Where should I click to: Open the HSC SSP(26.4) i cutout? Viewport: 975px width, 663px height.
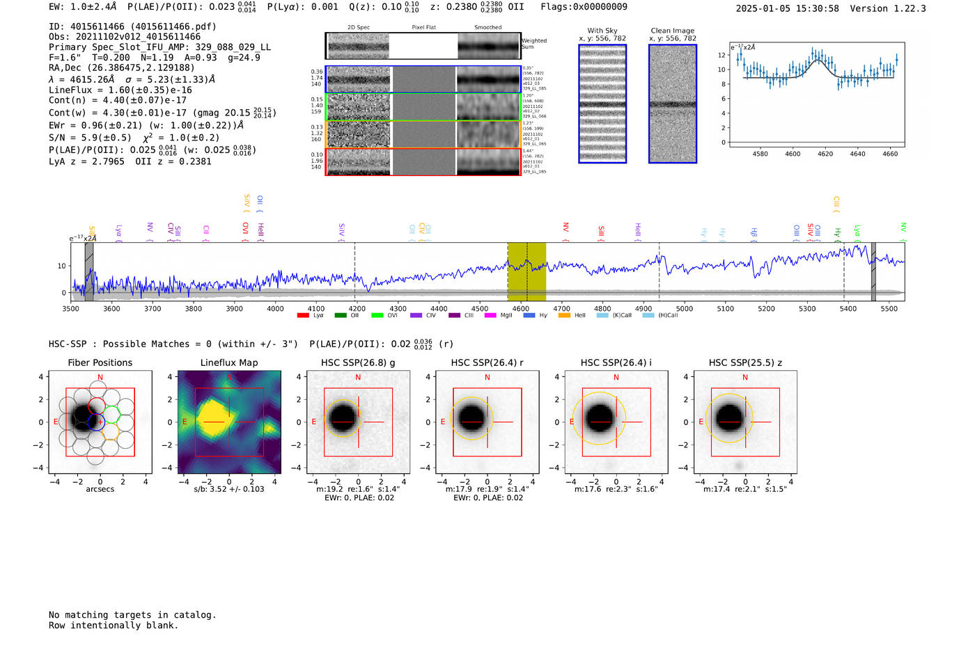pos(616,422)
